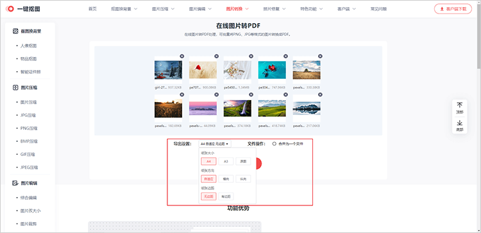481x233 pixels.
Task: Remove the 217.06KB lake reflection image
Action: pyautogui.click(x=320, y=94)
